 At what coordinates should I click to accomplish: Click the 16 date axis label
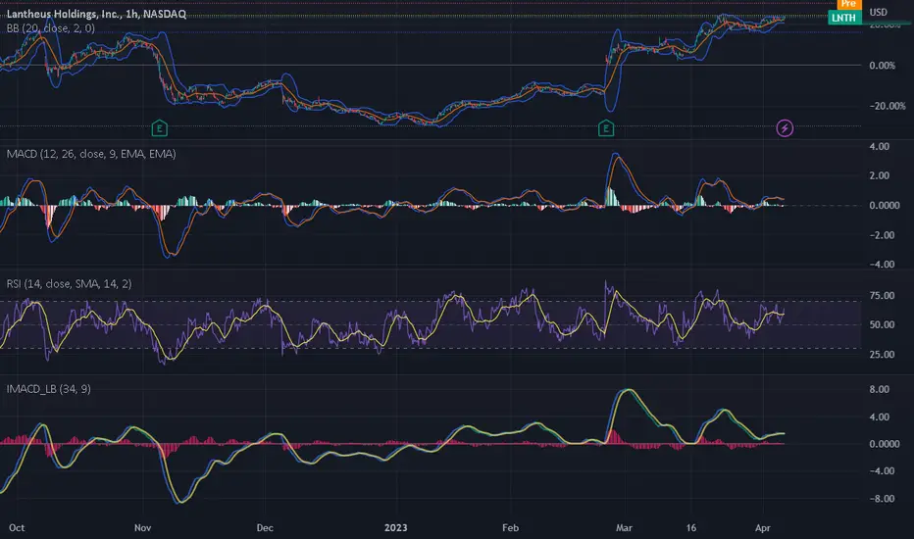coord(691,528)
